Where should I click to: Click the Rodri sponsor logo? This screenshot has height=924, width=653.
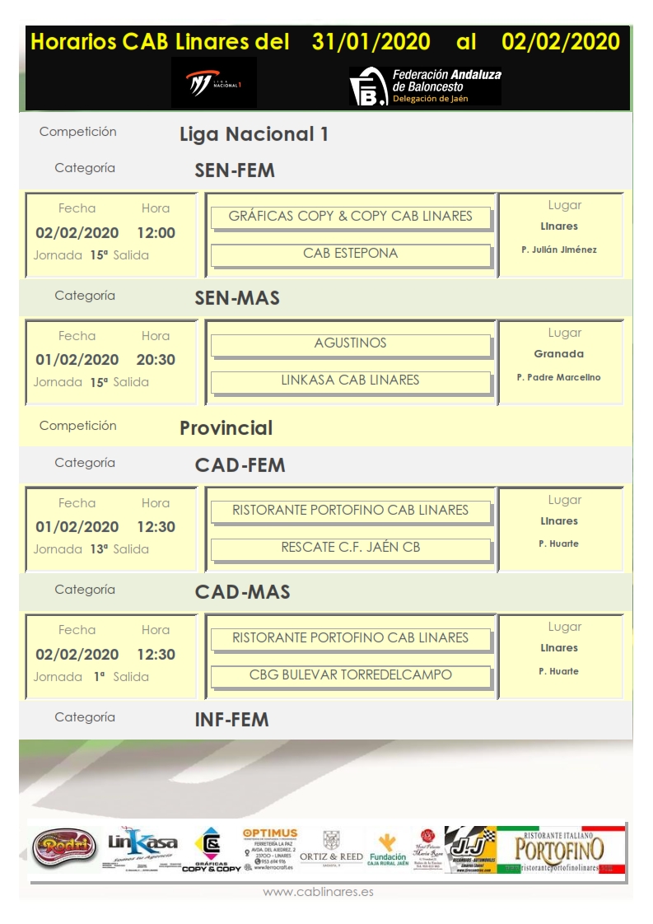[63, 848]
